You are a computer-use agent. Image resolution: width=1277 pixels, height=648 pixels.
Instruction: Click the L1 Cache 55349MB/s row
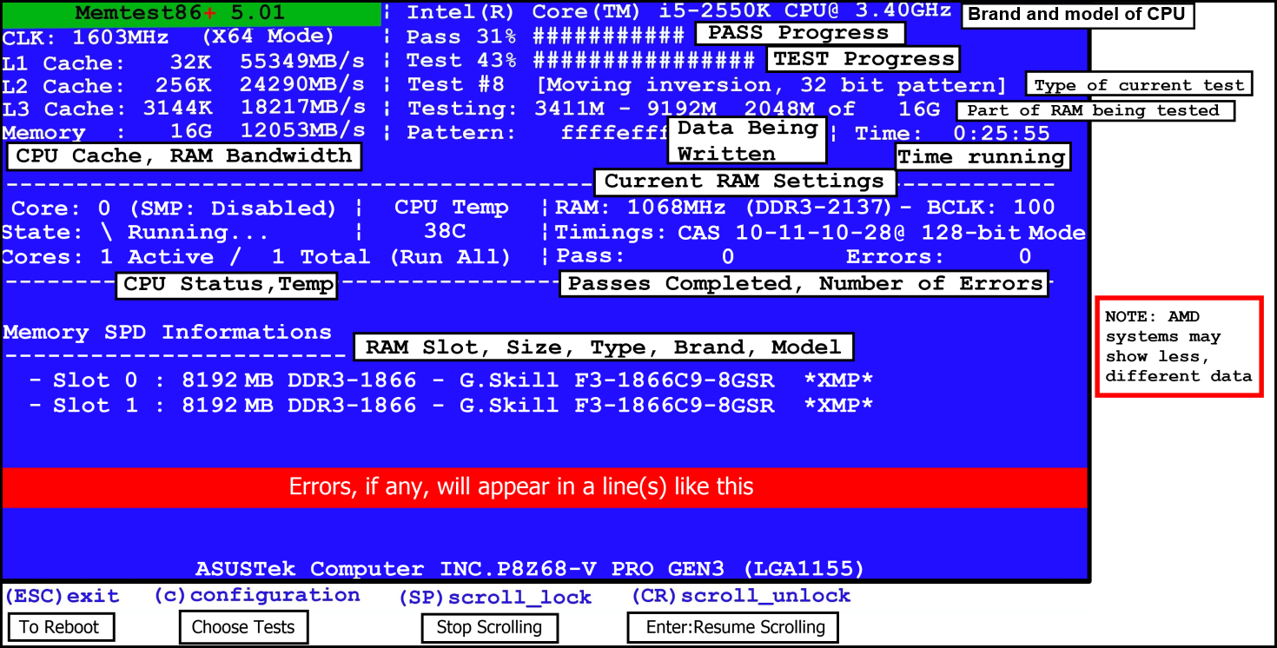click(x=183, y=63)
